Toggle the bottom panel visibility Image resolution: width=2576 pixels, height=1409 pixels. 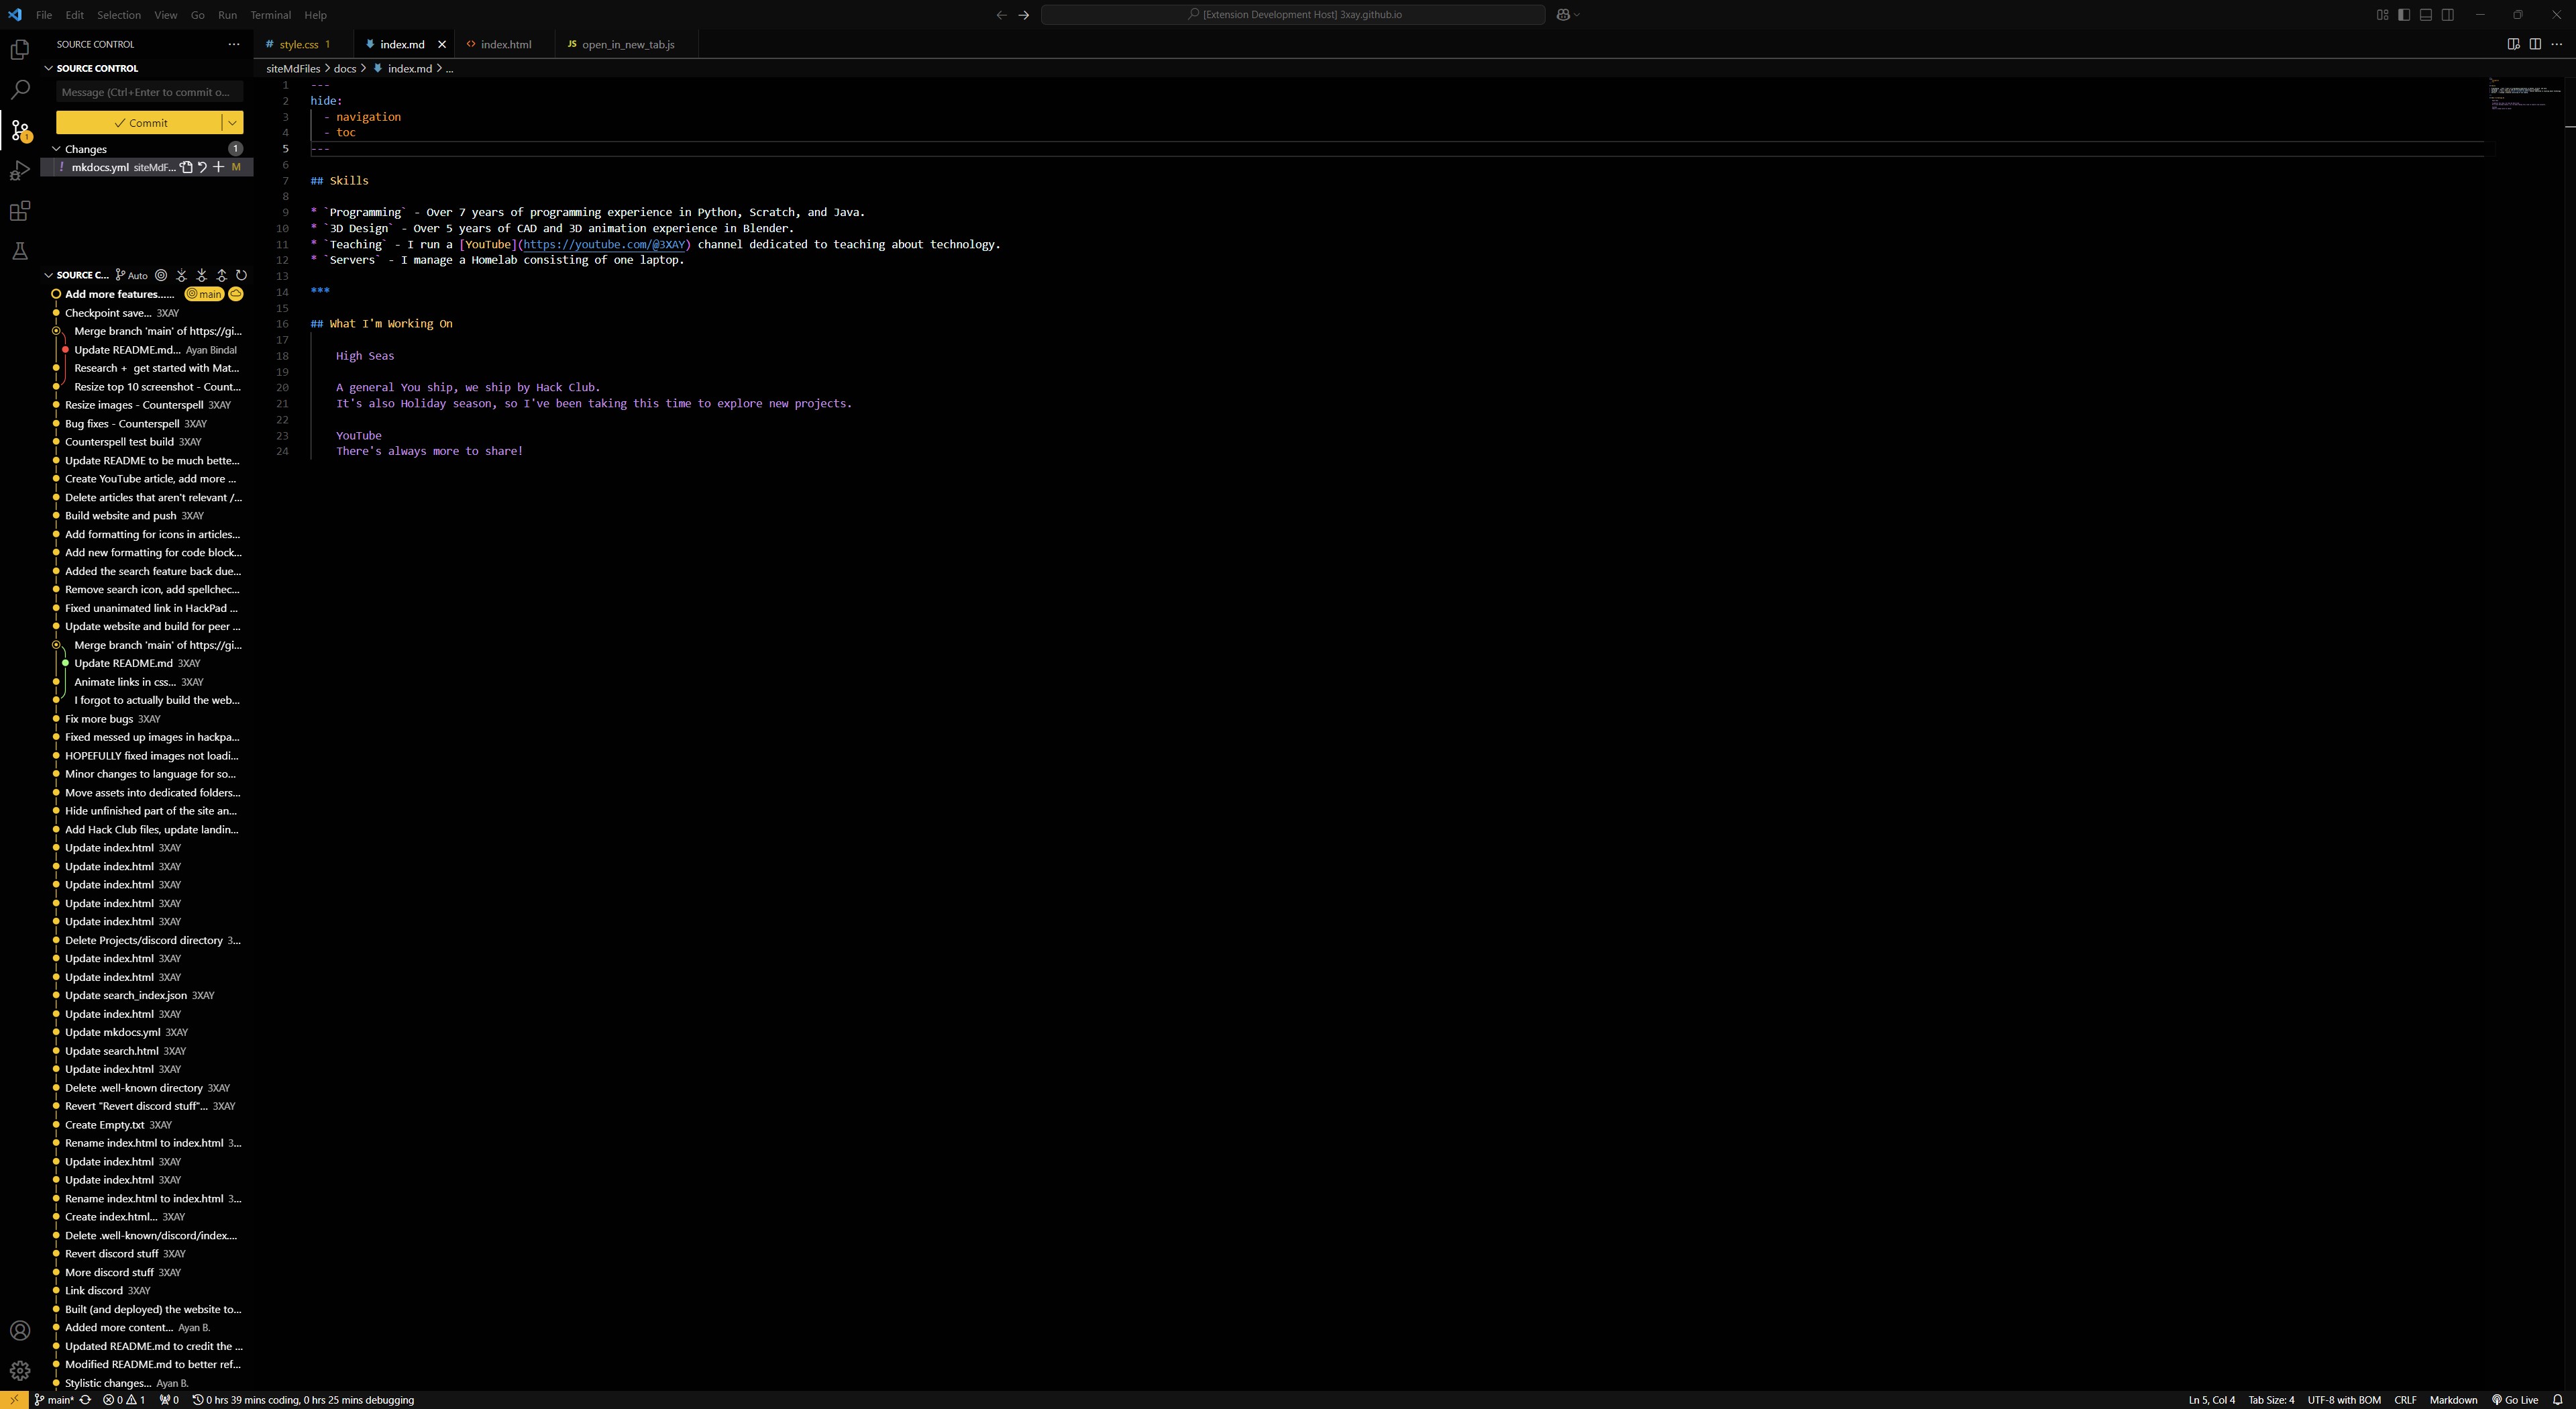pyautogui.click(x=2426, y=15)
